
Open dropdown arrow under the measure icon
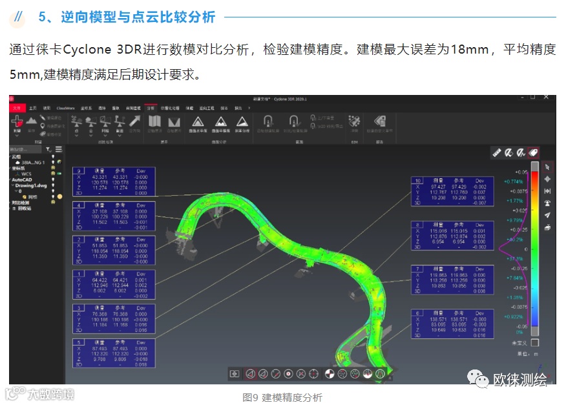(17, 136)
